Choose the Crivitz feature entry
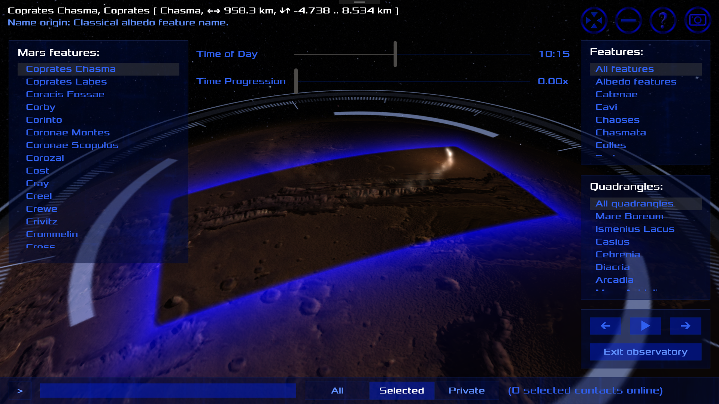 tap(98, 222)
